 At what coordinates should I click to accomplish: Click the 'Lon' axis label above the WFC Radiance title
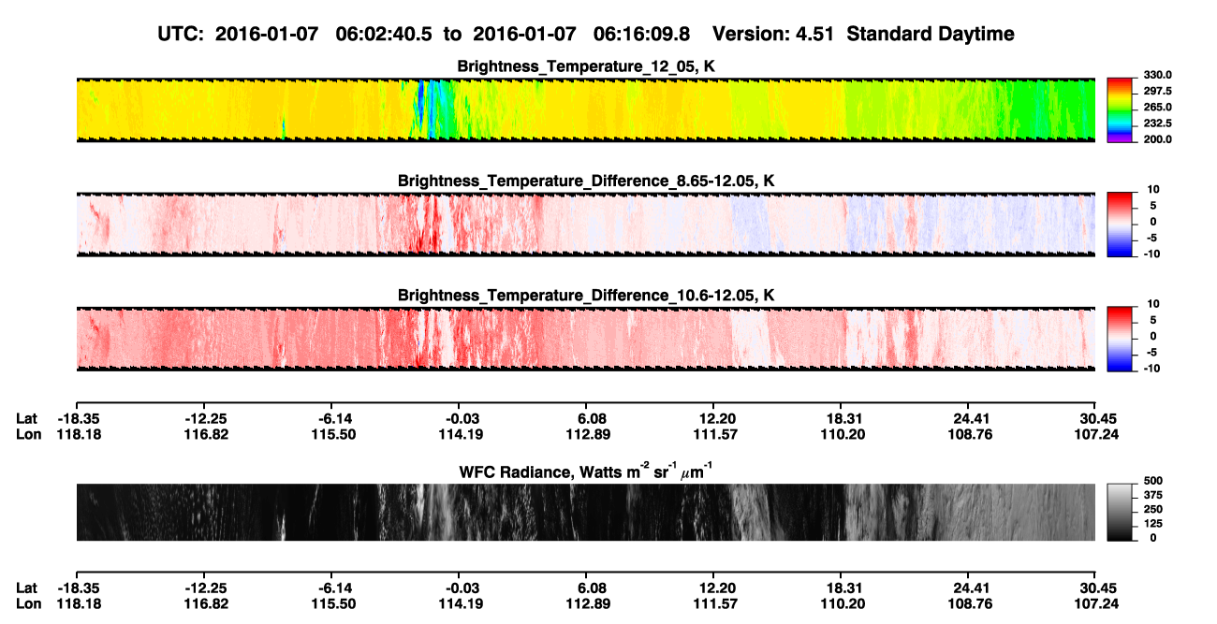(x=29, y=434)
